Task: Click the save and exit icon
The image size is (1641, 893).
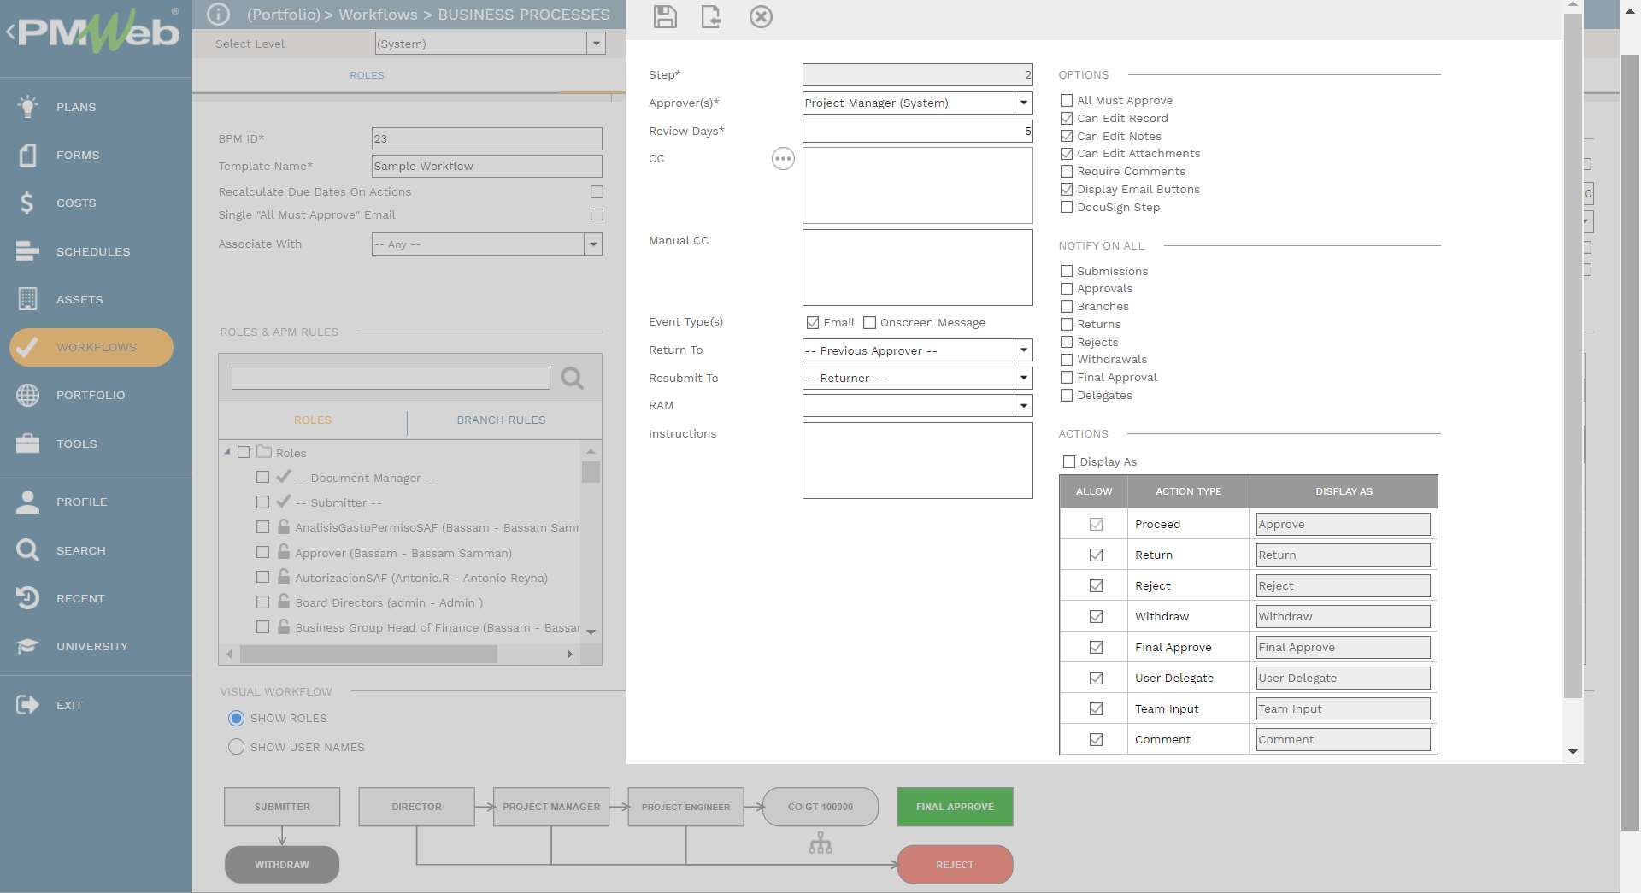Action: pos(711,17)
